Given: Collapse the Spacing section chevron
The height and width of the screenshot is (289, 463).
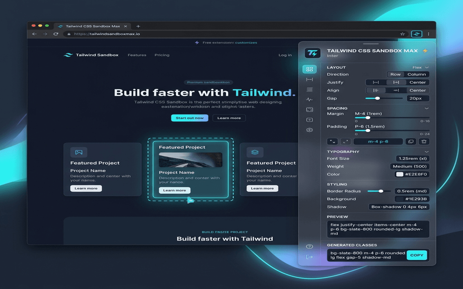Looking at the screenshot, I should [427, 108].
